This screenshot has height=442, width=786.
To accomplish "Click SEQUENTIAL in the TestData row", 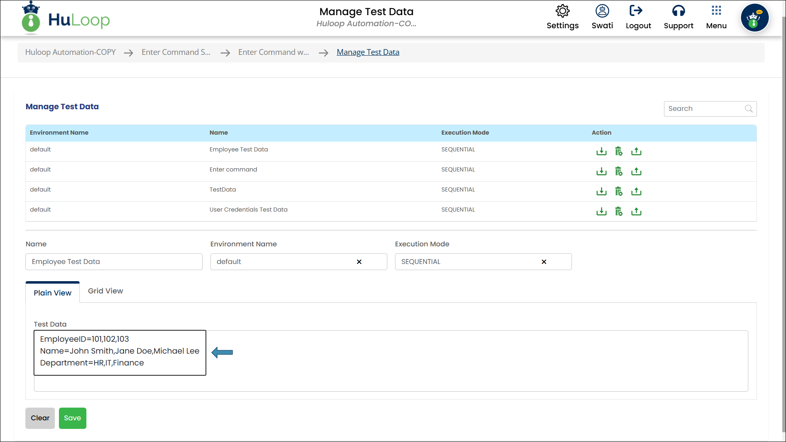I will pyautogui.click(x=458, y=189).
